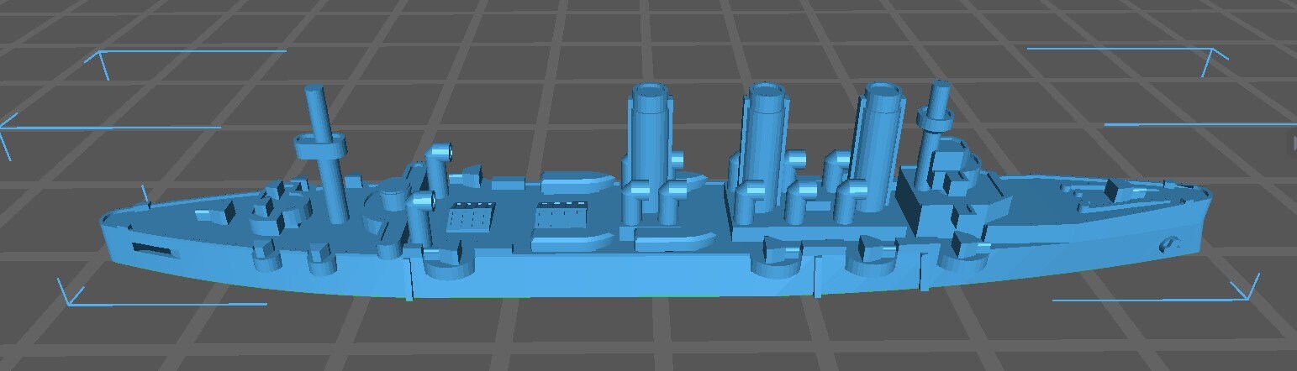Select the upper lifeboat left of the first funnel

(576, 182)
